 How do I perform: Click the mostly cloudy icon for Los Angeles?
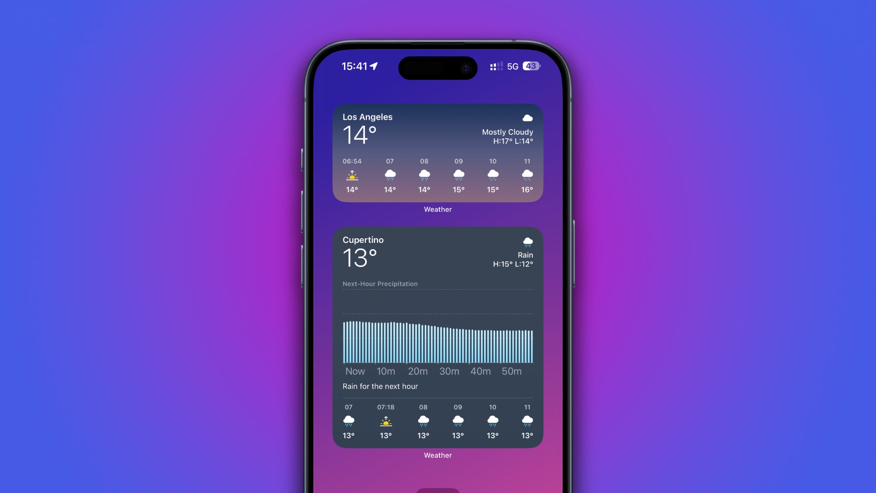point(527,117)
